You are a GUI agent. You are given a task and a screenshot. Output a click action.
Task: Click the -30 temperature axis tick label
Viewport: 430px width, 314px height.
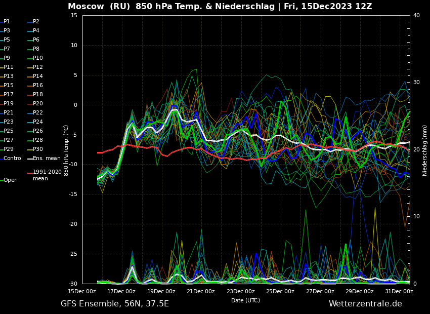tap(74, 284)
